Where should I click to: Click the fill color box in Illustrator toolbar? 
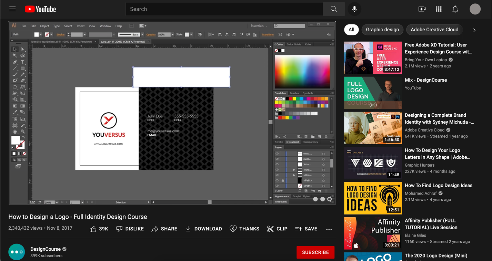[x=16, y=140]
